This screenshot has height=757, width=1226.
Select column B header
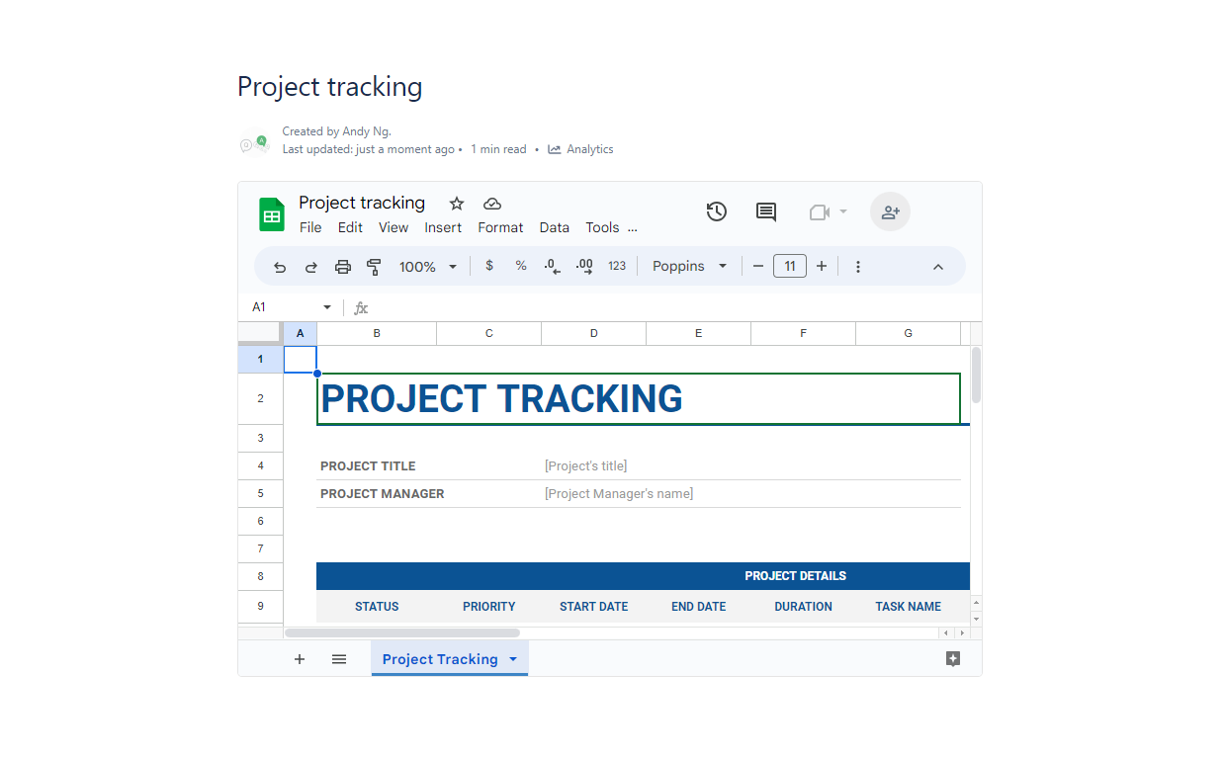tap(377, 333)
